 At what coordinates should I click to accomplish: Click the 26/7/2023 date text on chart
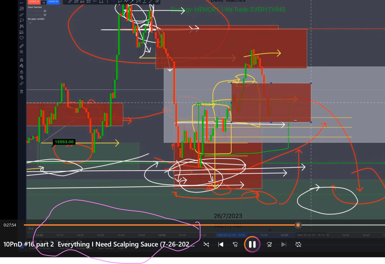click(228, 216)
